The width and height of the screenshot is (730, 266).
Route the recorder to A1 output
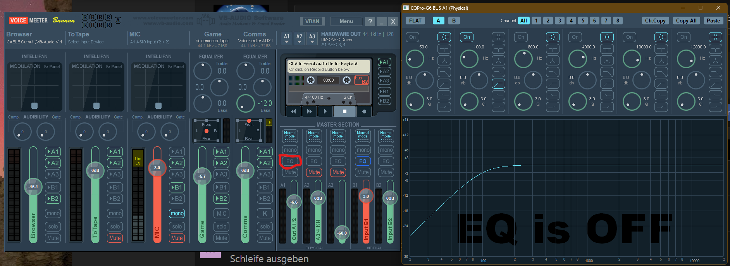click(384, 62)
